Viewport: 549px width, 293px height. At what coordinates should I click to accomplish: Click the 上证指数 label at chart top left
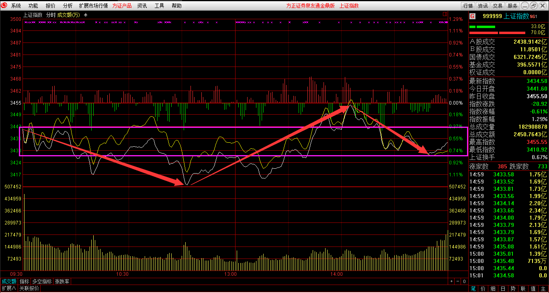[33, 15]
